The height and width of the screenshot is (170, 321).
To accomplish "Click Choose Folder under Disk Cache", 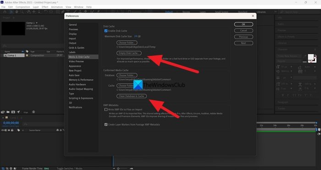I will point(127,43).
